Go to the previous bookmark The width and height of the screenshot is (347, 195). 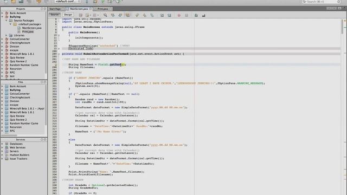pyautogui.click(x=137, y=15)
